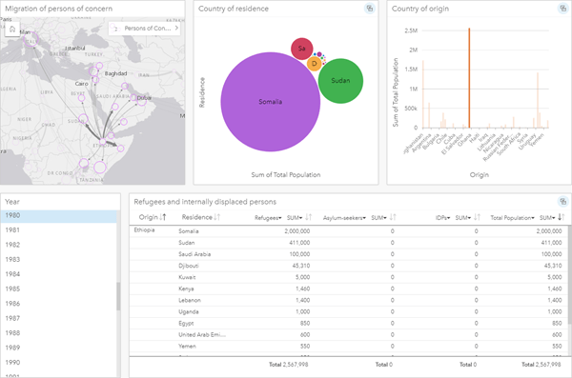
Task: Open Asylum-seekers SUM statistic dropdown
Action: point(378,218)
